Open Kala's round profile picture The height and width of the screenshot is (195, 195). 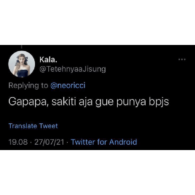[x=22, y=64]
